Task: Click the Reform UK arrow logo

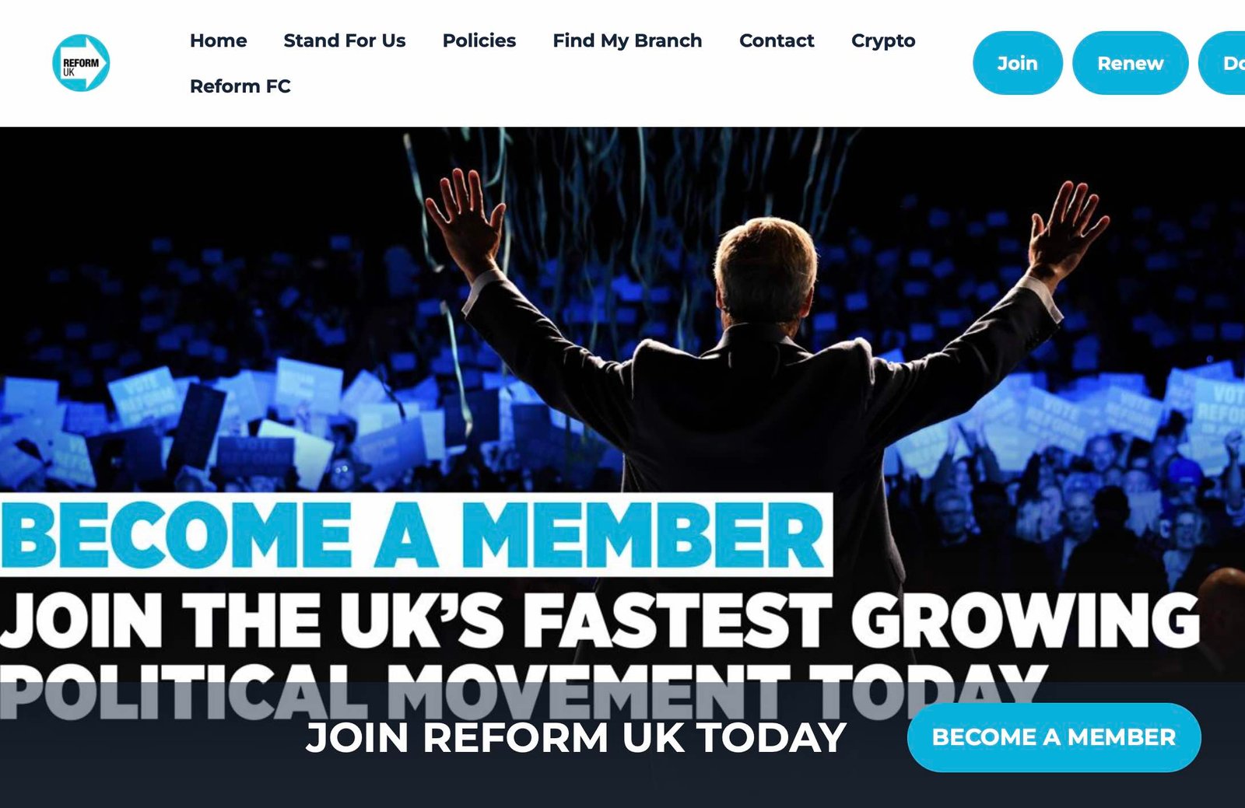Action: (x=81, y=63)
